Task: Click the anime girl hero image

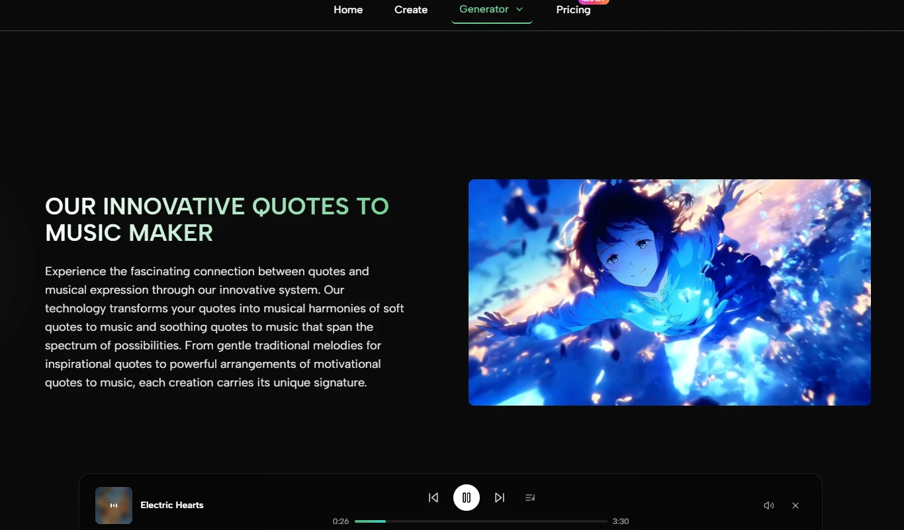Action: pyautogui.click(x=670, y=292)
